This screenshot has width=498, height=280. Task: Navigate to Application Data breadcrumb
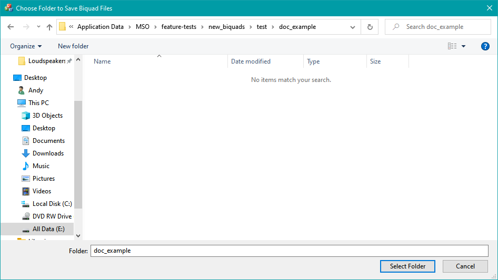point(101,27)
